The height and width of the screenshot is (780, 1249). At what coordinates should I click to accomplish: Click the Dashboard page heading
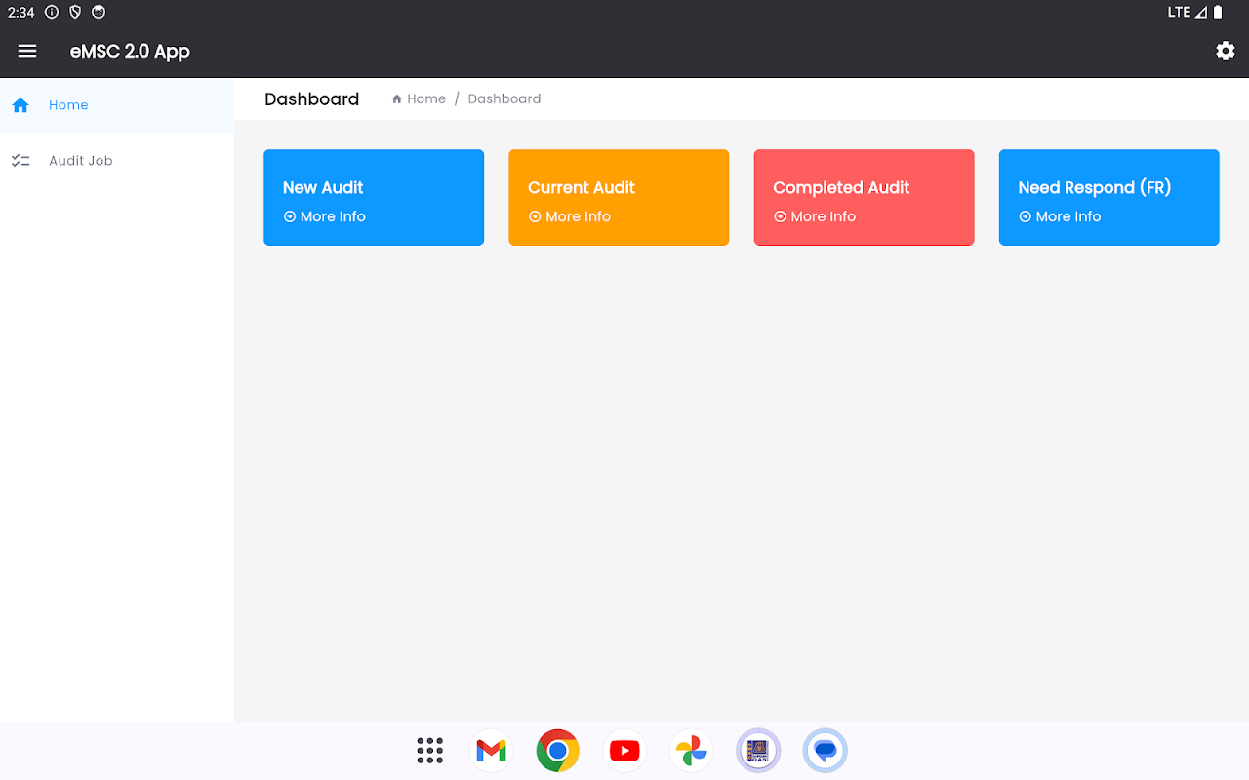point(311,99)
